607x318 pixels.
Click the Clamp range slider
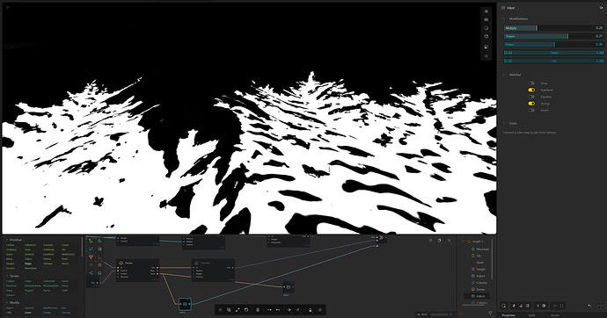click(554, 53)
